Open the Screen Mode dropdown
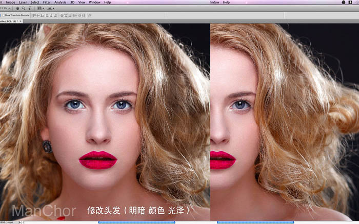 pyautogui.click(x=51, y=8)
